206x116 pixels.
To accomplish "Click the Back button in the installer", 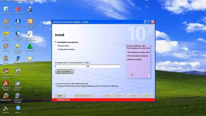I will pos(108,96).
